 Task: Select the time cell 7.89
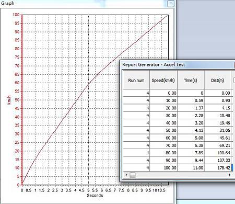coord(191,153)
